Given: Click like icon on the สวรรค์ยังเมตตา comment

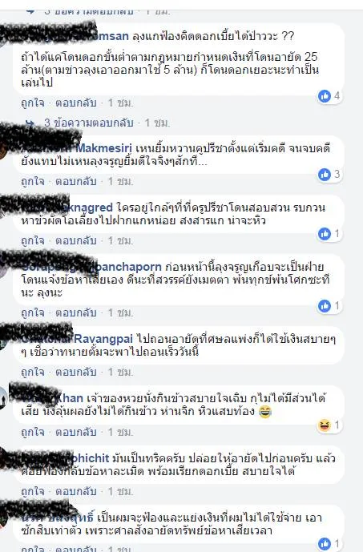Looking at the screenshot, I should 325,306.
